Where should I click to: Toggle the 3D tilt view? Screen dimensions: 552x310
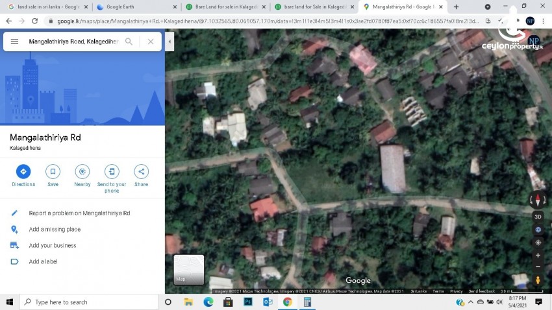click(538, 217)
